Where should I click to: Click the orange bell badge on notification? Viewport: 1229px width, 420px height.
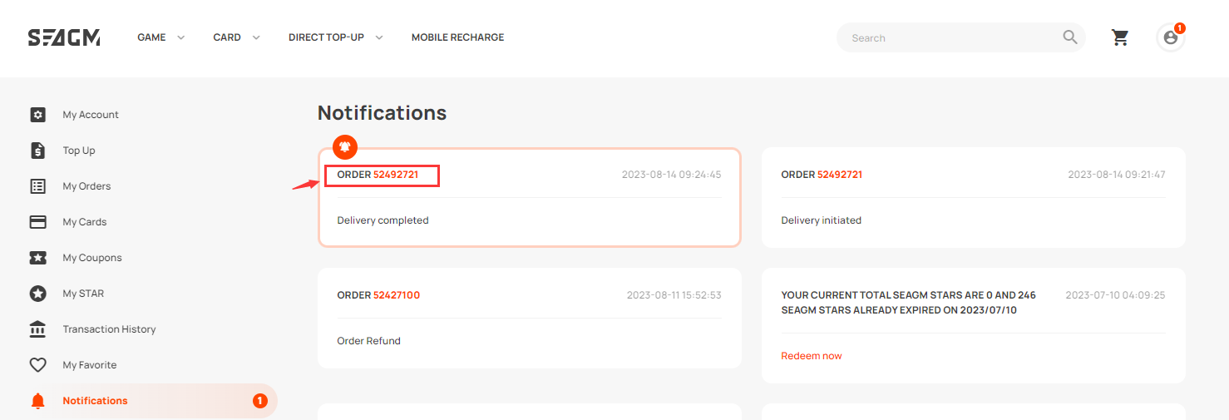(345, 147)
